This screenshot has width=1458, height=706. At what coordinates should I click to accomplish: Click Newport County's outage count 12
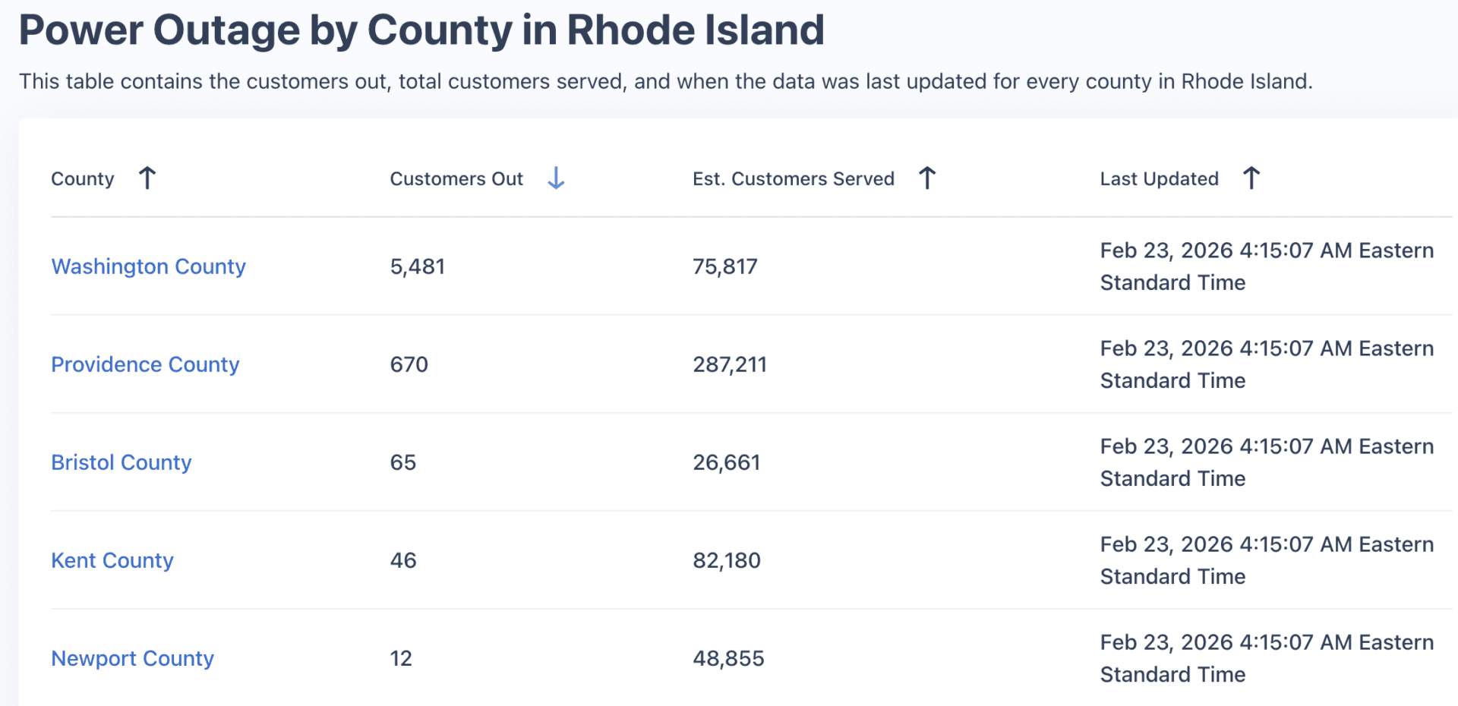coord(401,658)
